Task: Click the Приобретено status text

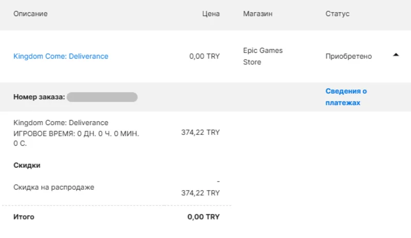Action: [348, 56]
